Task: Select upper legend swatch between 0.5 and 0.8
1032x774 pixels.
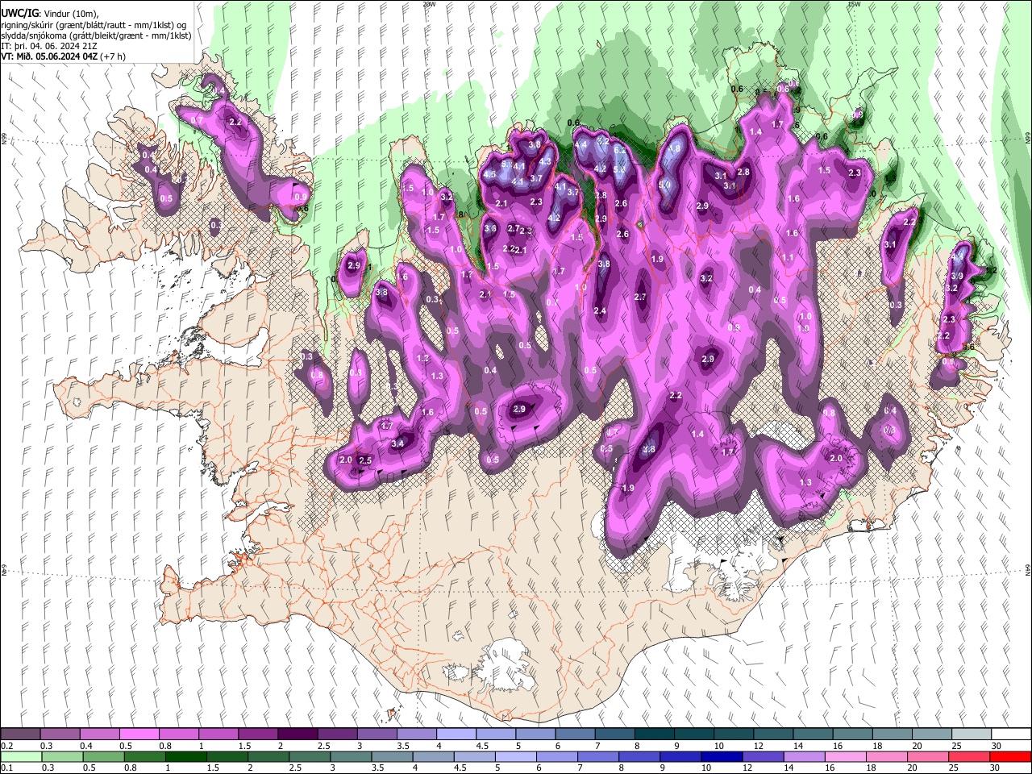Action: pyautogui.click(x=139, y=734)
